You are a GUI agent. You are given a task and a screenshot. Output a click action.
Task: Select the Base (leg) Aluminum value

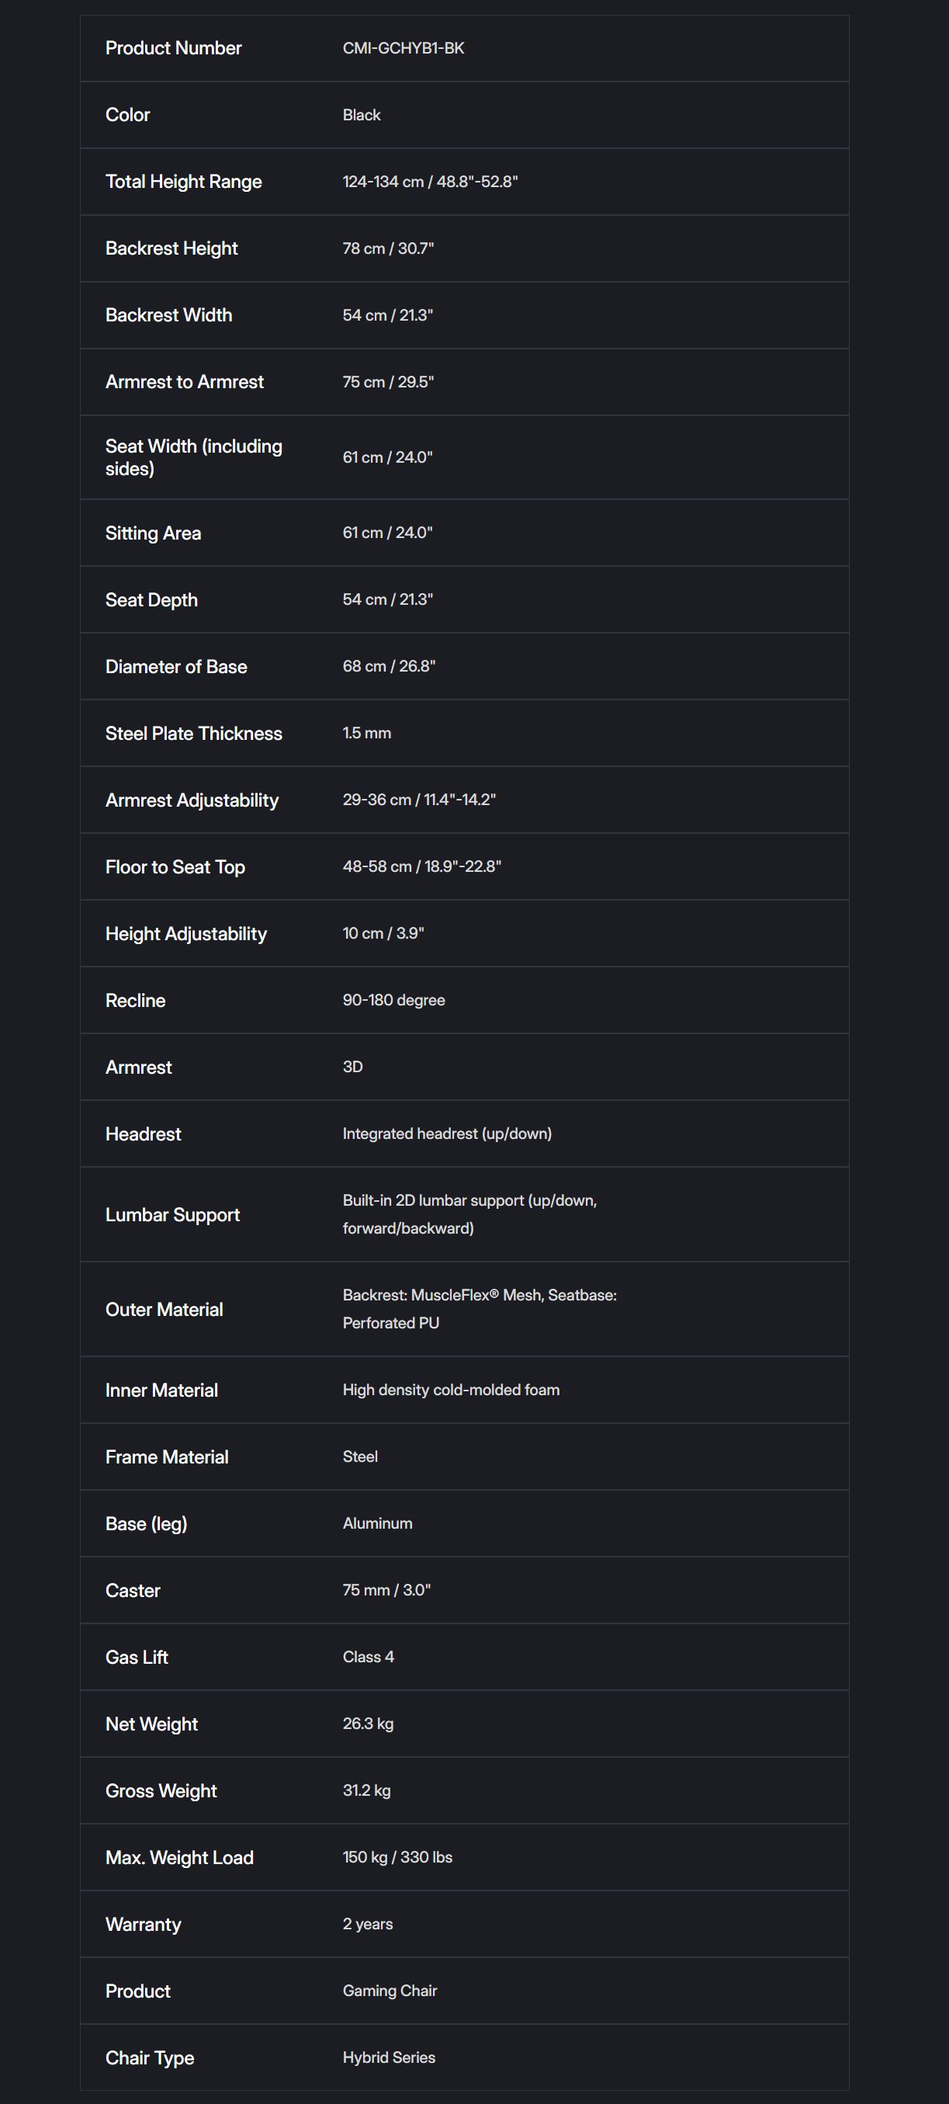377,1523
